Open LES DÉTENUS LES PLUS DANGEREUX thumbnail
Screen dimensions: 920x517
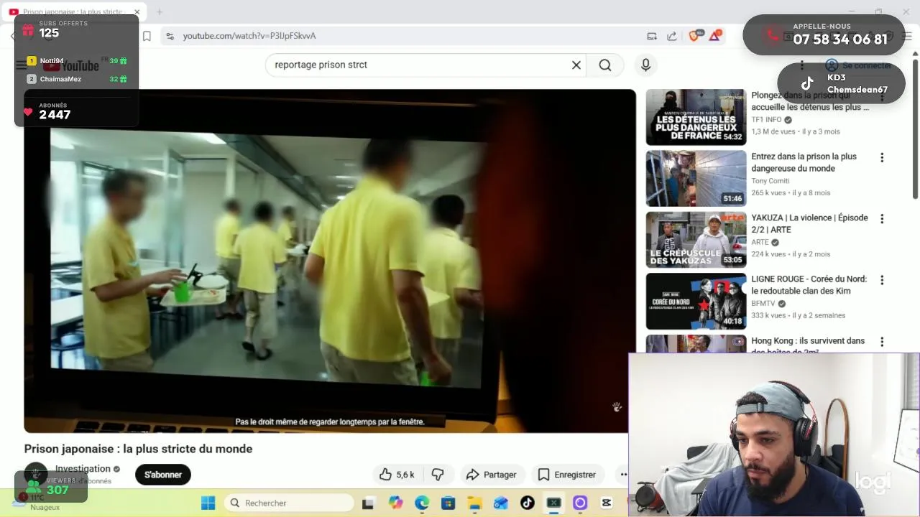coord(696,117)
